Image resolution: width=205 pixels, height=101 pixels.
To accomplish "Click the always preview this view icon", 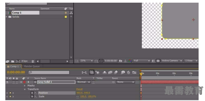I will pos(77,61).
